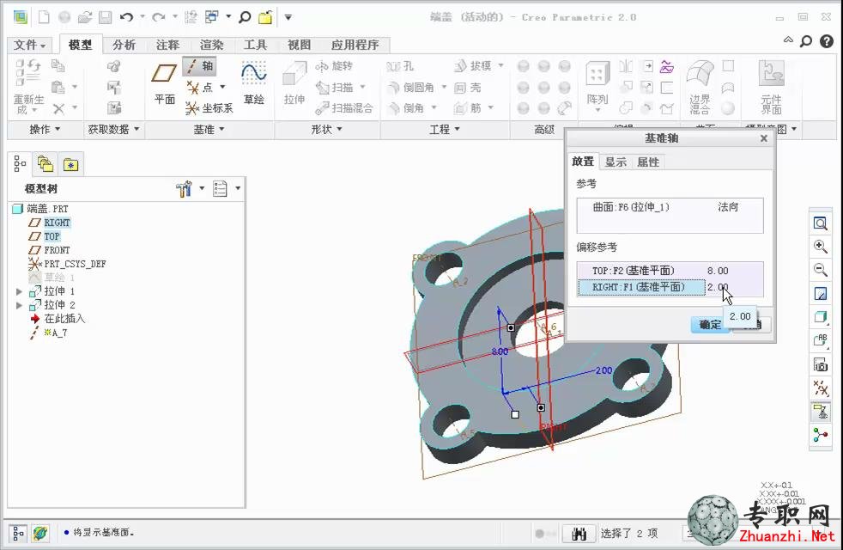Image resolution: width=843 pixels, height=550 pixels.
Task: Redo the last undone action
Action: point(159,17)
